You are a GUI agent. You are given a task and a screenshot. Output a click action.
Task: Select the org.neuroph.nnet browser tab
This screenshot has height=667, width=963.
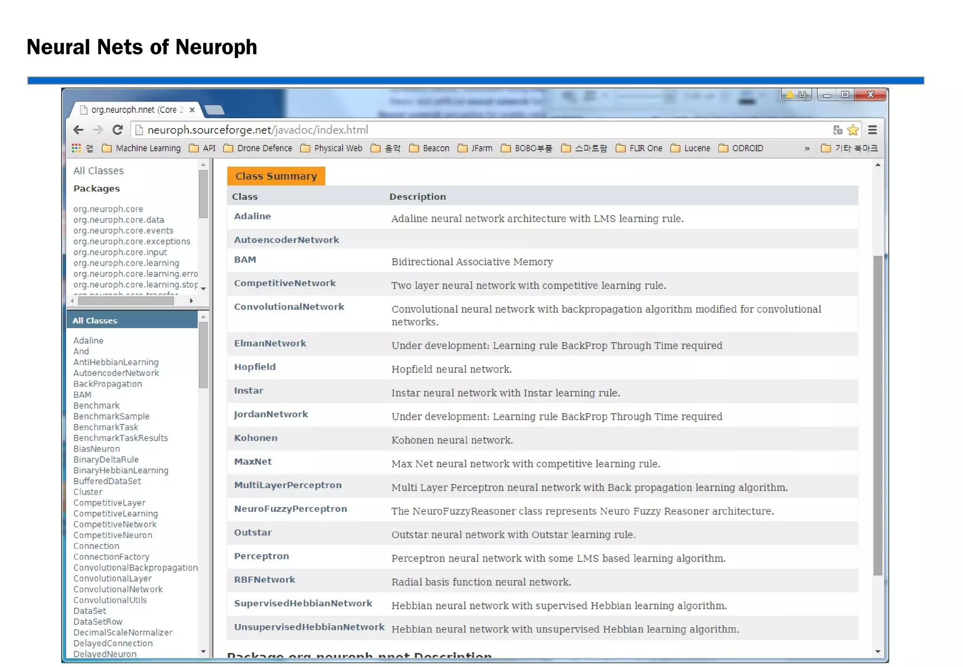click(x=136, y=110)
